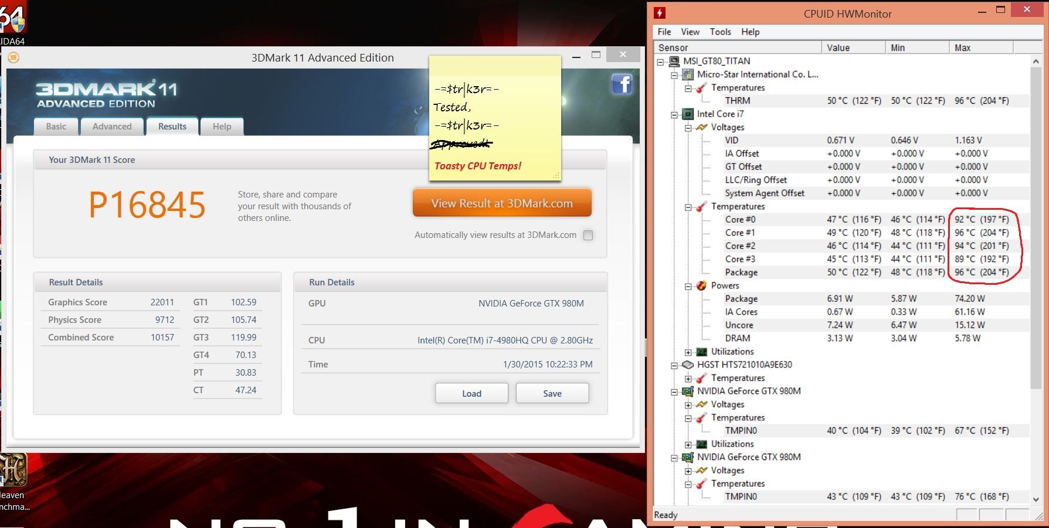Expand Utilizations under Intel Core i7

688,352
